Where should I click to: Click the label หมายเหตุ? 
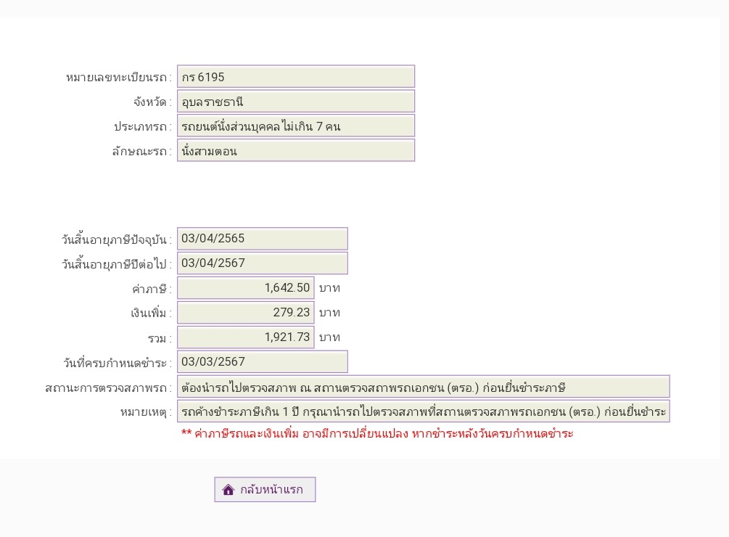[146, 412]
